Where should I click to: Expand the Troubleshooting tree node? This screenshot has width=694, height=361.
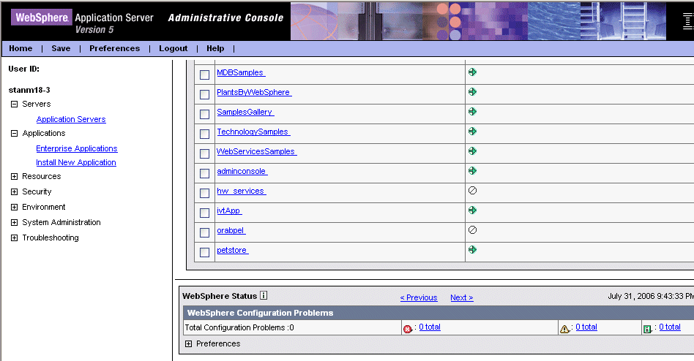pyautogui.click(x=14, y=237)
